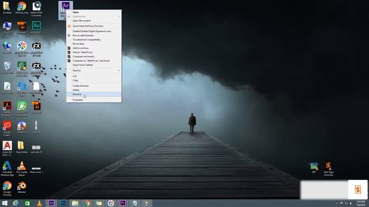Choose Copy in the context menu
369x207 pixels.
[94, 80]
